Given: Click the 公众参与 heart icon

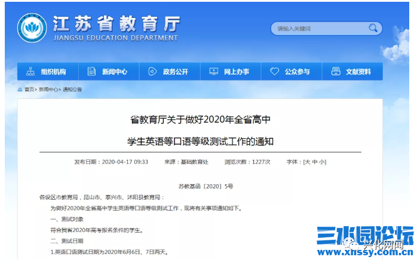Looking at the screenshot, I should (x=274, y=72).
